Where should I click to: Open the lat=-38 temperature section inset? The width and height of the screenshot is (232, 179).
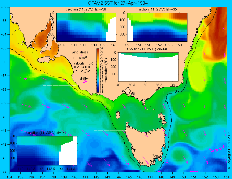[x=86, y=27]
